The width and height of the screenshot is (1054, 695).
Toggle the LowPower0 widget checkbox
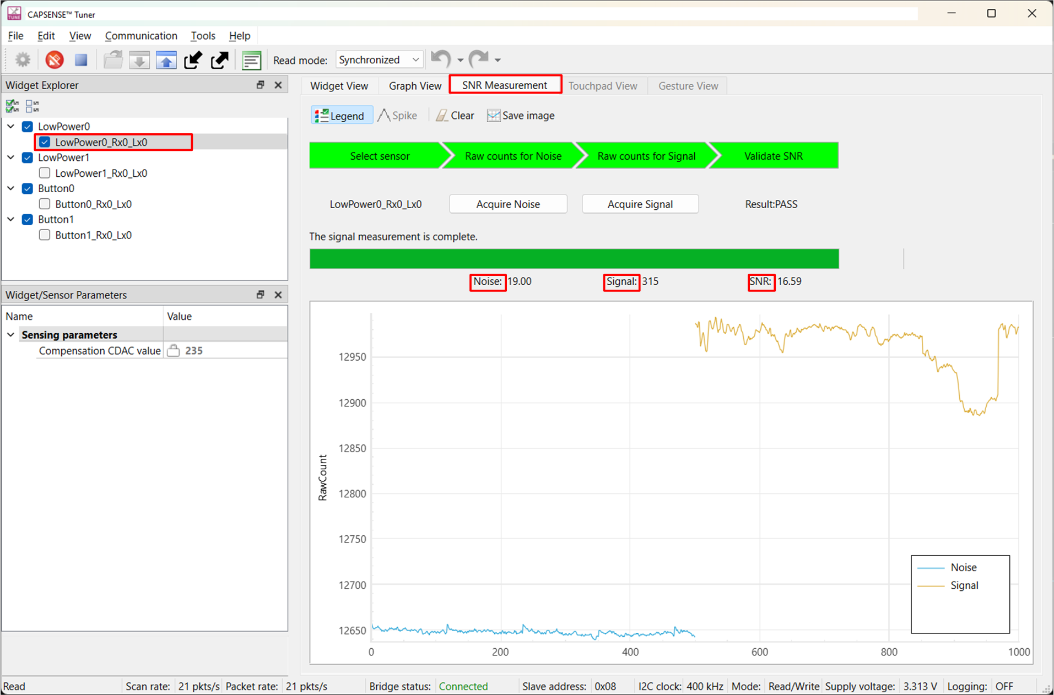(x=28, y=127)
